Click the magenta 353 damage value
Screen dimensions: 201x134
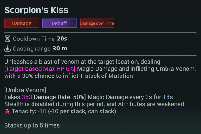point(27,97)
